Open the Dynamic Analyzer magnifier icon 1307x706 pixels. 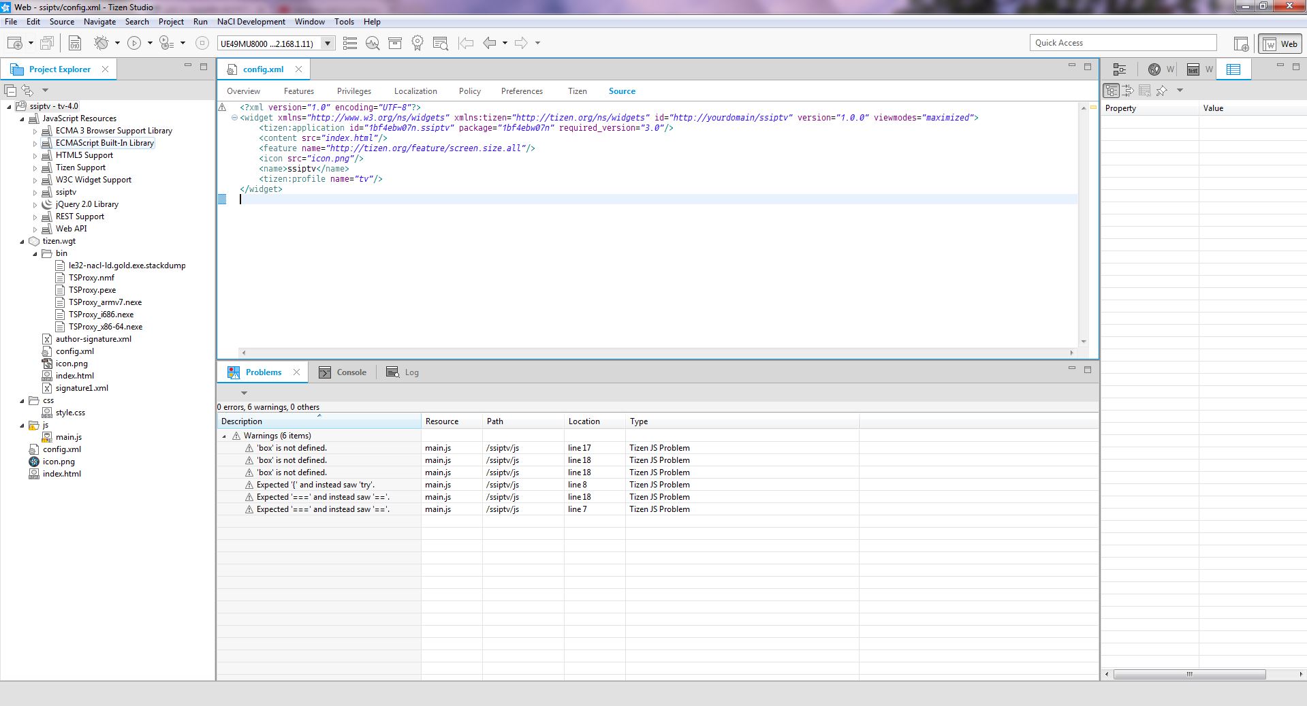[x=373, y=43]
